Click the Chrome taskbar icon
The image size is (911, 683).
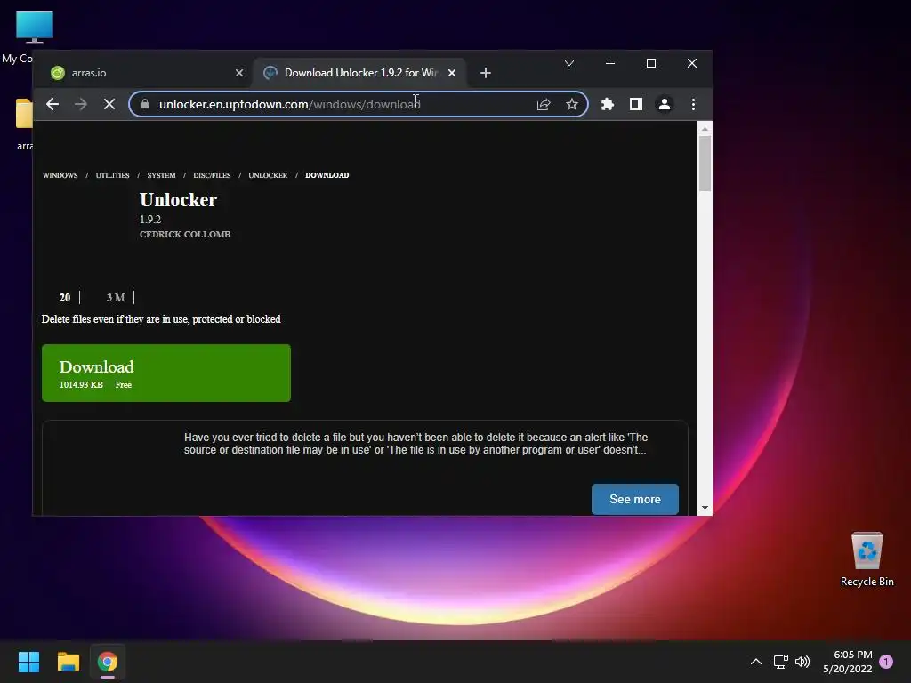[108, 662]
